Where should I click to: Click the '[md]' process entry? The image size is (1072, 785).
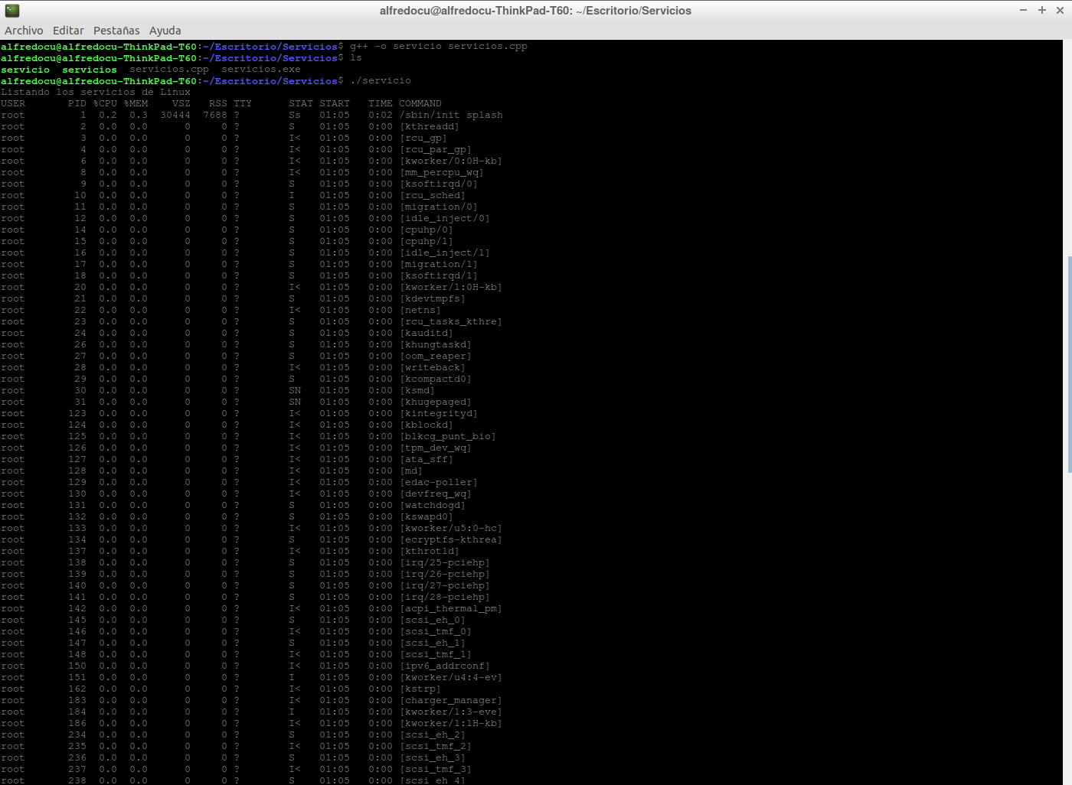pos(411,471)
